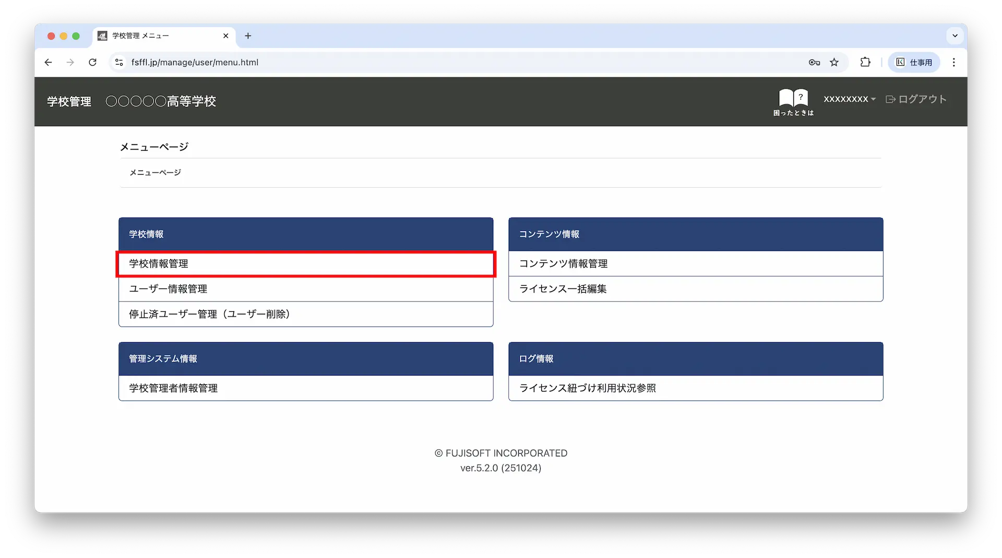Click the browser reload icon
This screenshot has height=558, width=1002.
92,63
